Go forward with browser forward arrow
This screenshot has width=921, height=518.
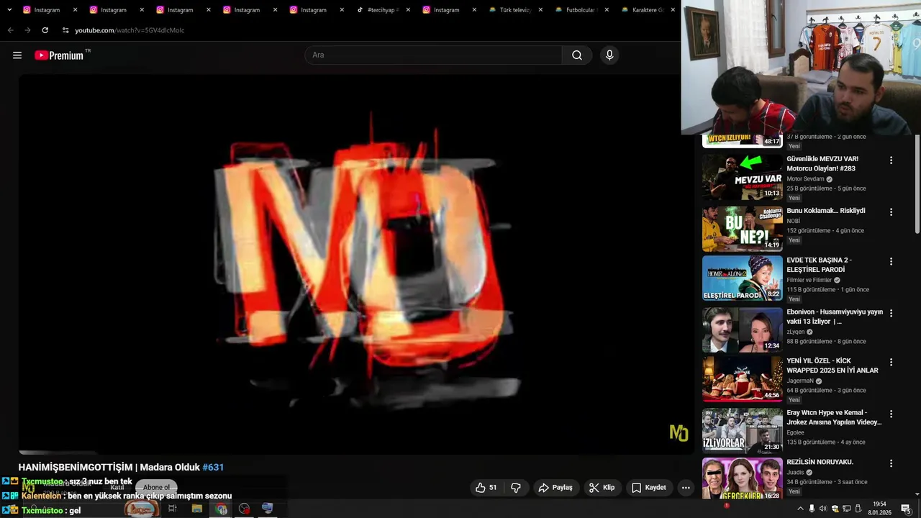tap(27, 30)
